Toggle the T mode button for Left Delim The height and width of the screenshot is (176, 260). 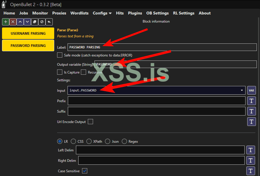pos(251,150)
